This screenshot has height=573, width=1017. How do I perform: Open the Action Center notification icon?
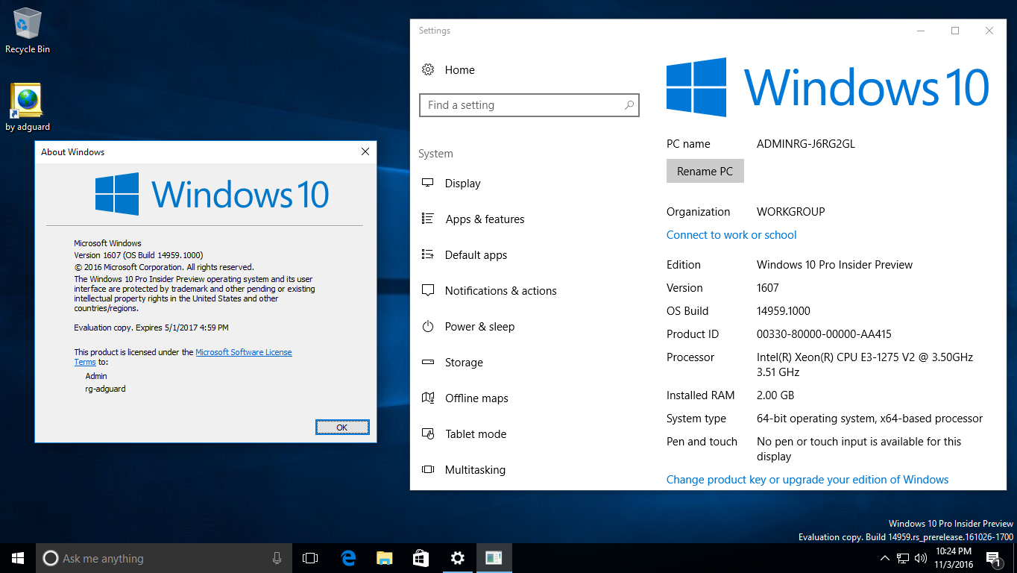[x=995, y=558]
